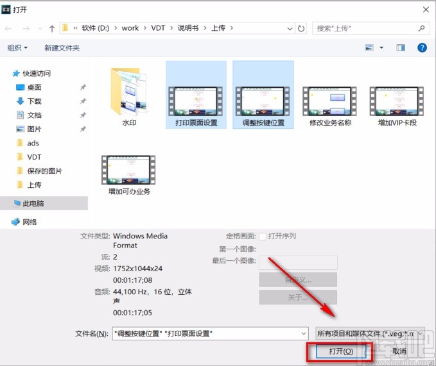Click the 打开(O) button
Screen dimensions: 436x366
coord(340,352)
